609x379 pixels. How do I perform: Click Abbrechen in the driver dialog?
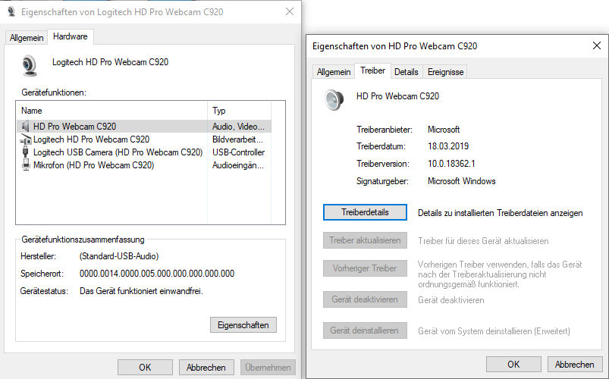pos(574,365)
